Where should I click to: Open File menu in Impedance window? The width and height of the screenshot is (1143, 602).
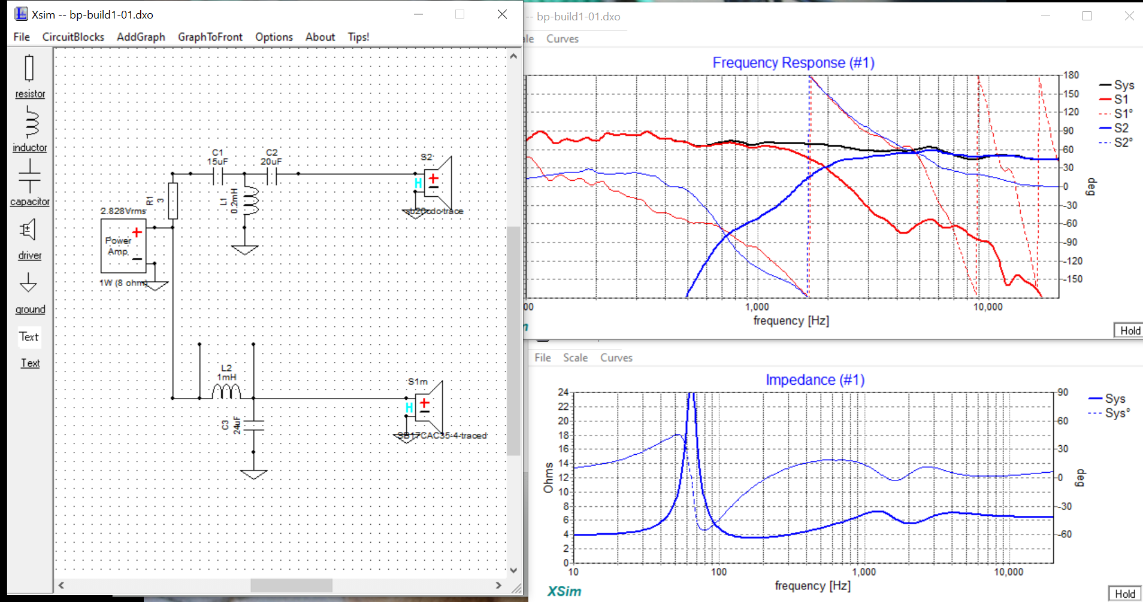tap(543, 358)
